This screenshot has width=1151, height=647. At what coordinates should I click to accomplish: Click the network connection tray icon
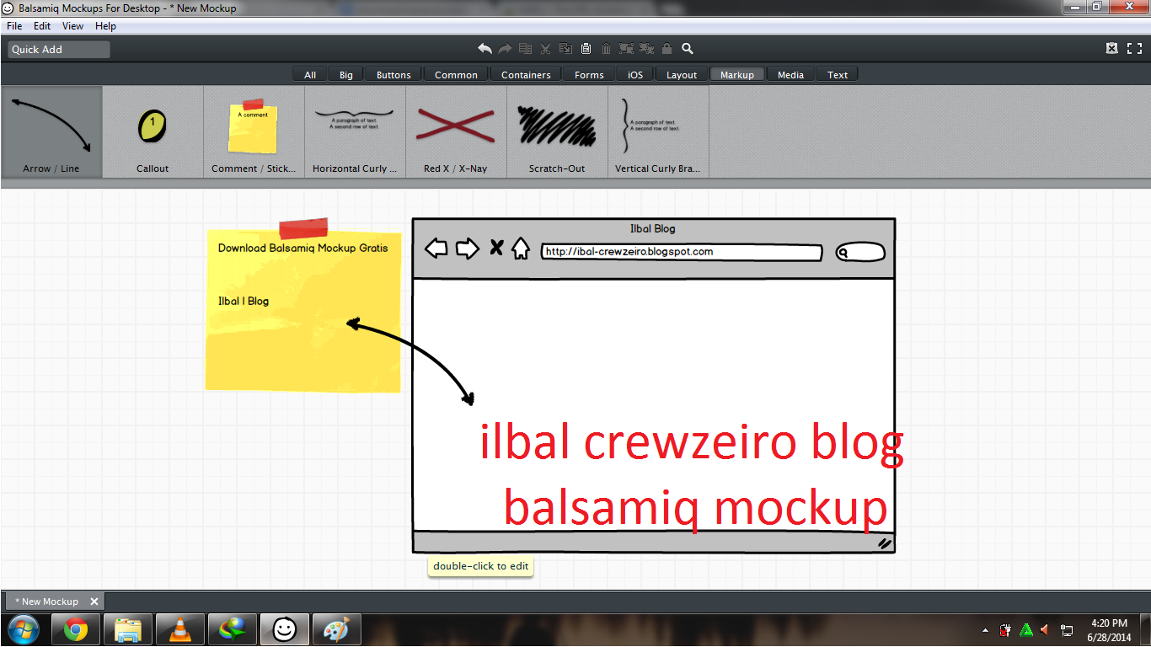[x=1067, y=630]
